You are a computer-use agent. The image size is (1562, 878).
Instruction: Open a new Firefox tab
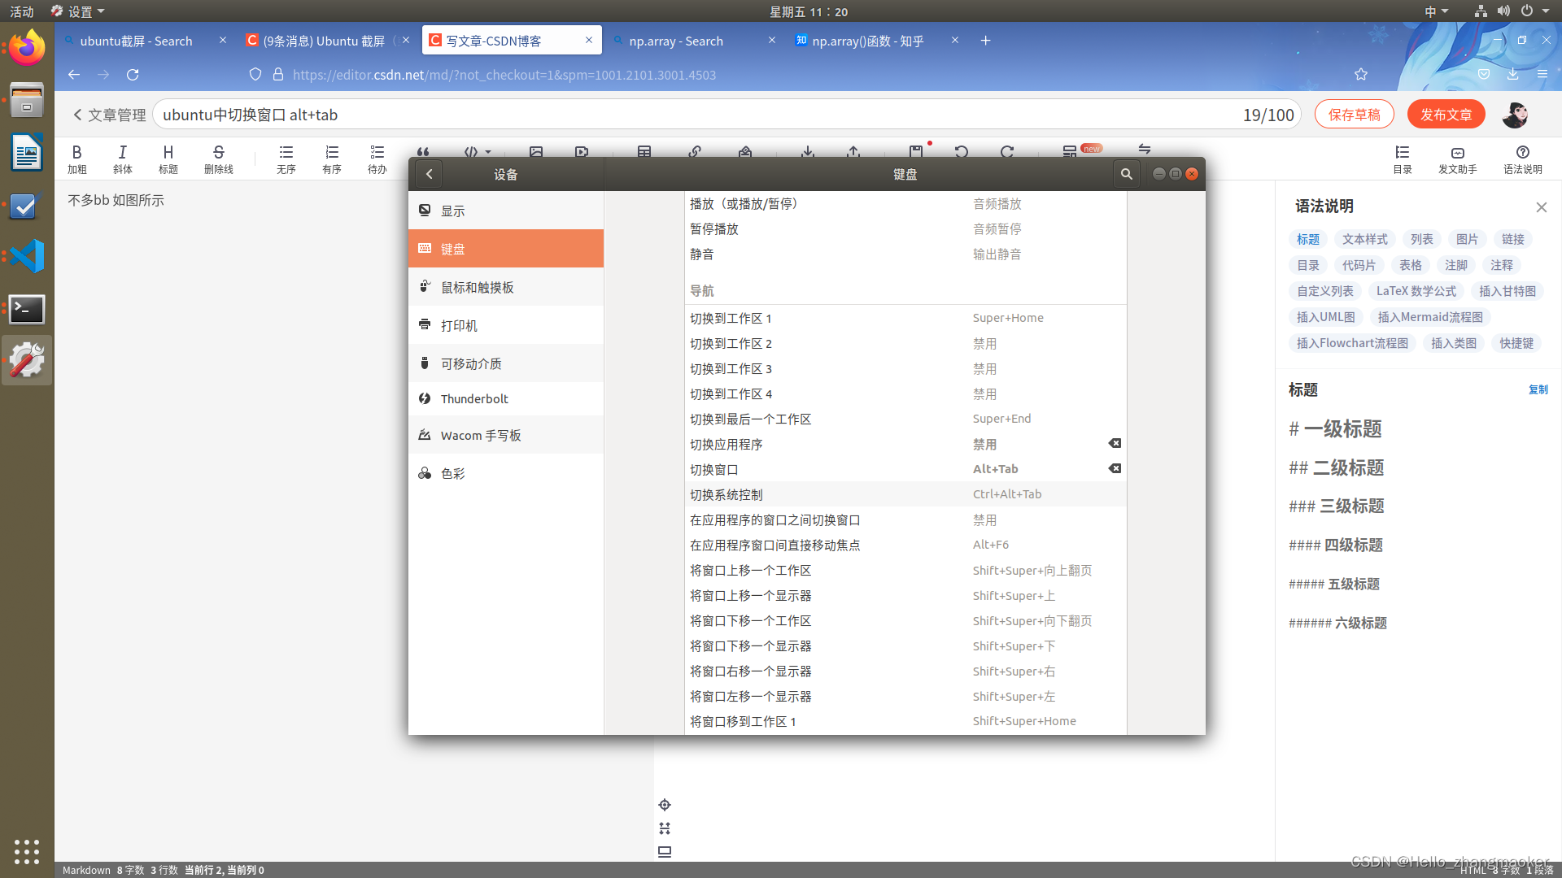[985, 41]
